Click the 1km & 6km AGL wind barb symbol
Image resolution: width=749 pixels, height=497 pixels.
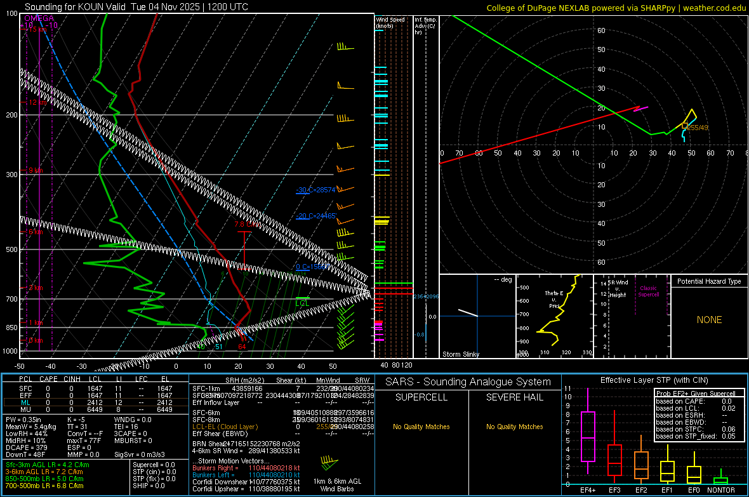pyautogui.click(x=329, y=463)
